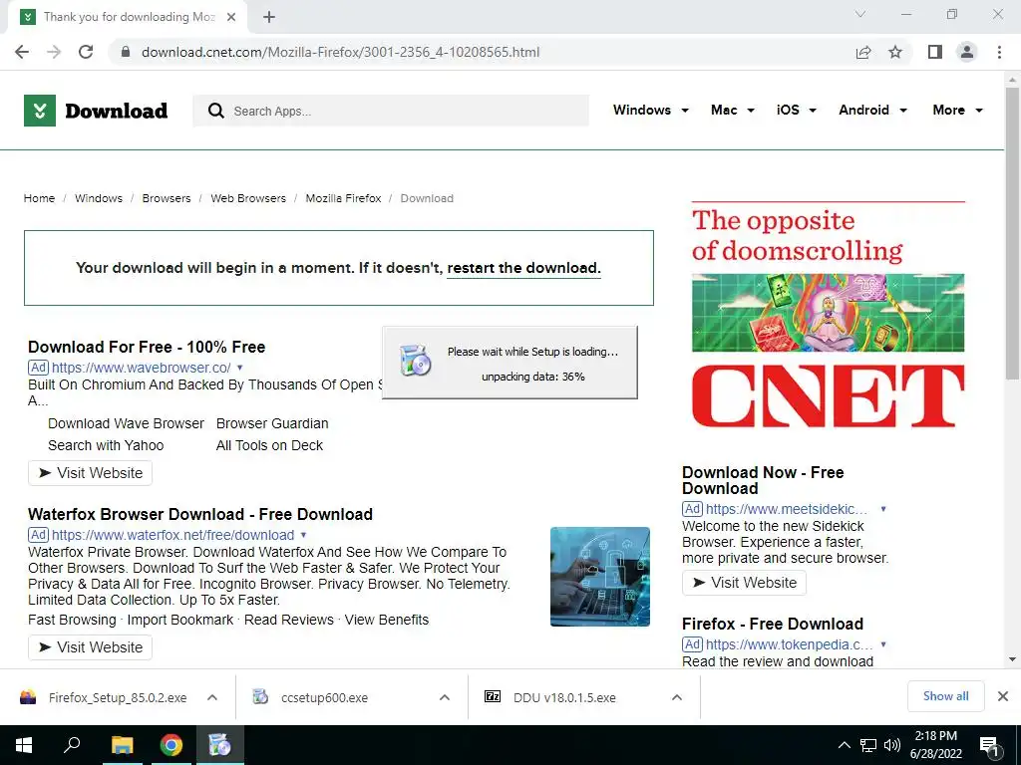The height and width of the screenshot is (765, 1021).
Task: Click in the Search Apps field
Action: pos(391,111)
